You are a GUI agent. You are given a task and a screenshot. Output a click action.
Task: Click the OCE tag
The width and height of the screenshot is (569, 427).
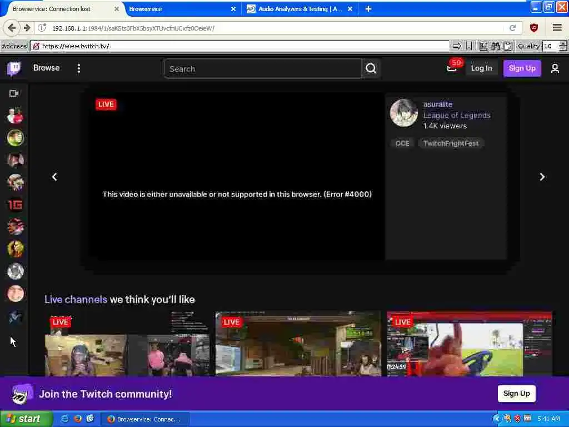[402, 143]
